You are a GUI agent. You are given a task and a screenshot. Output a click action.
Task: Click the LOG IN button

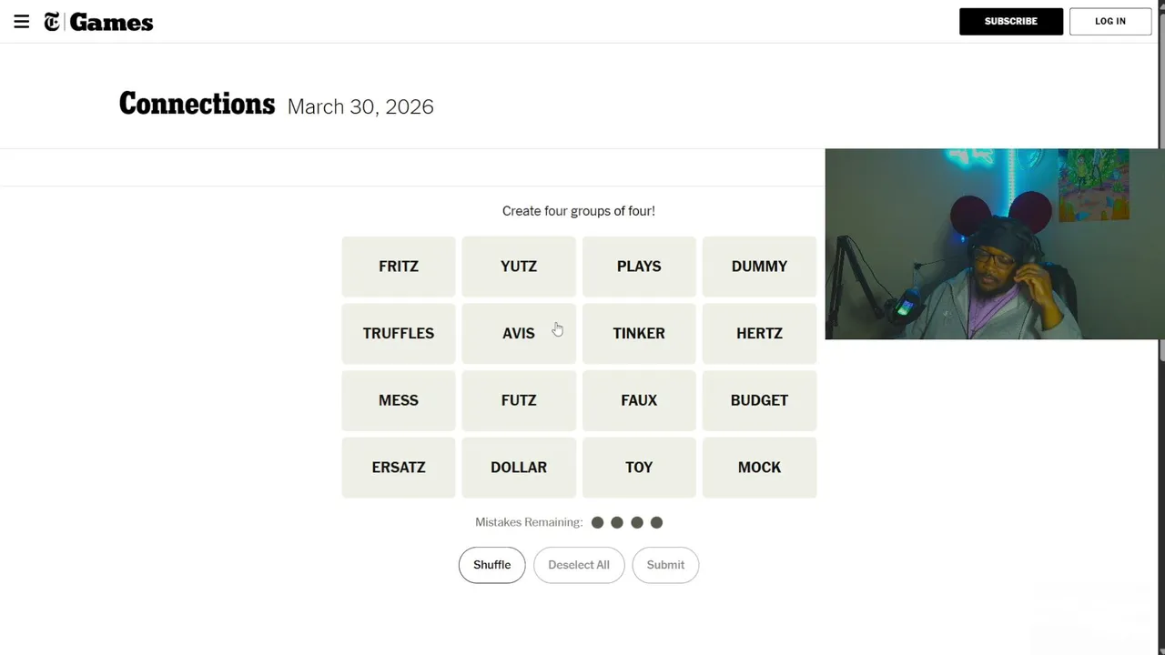click(1109, 21)
